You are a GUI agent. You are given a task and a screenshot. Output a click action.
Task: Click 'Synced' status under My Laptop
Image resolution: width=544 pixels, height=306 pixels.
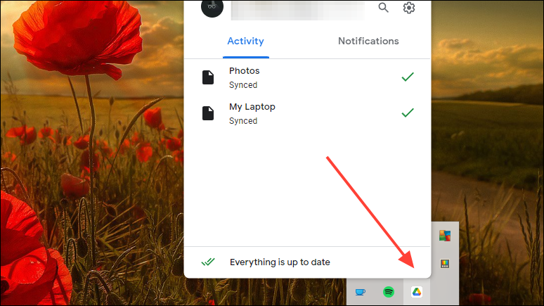(x=243, y=121)
